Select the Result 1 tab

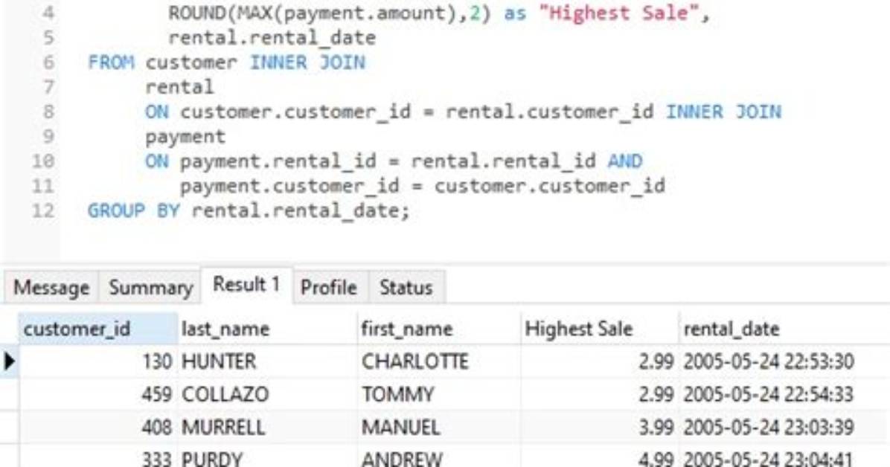pos(246,285)
